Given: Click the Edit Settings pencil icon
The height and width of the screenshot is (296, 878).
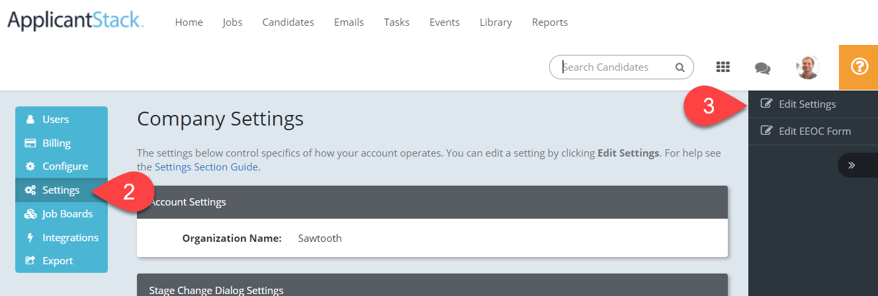Looking at the screenshot, I should pos(767,104).
